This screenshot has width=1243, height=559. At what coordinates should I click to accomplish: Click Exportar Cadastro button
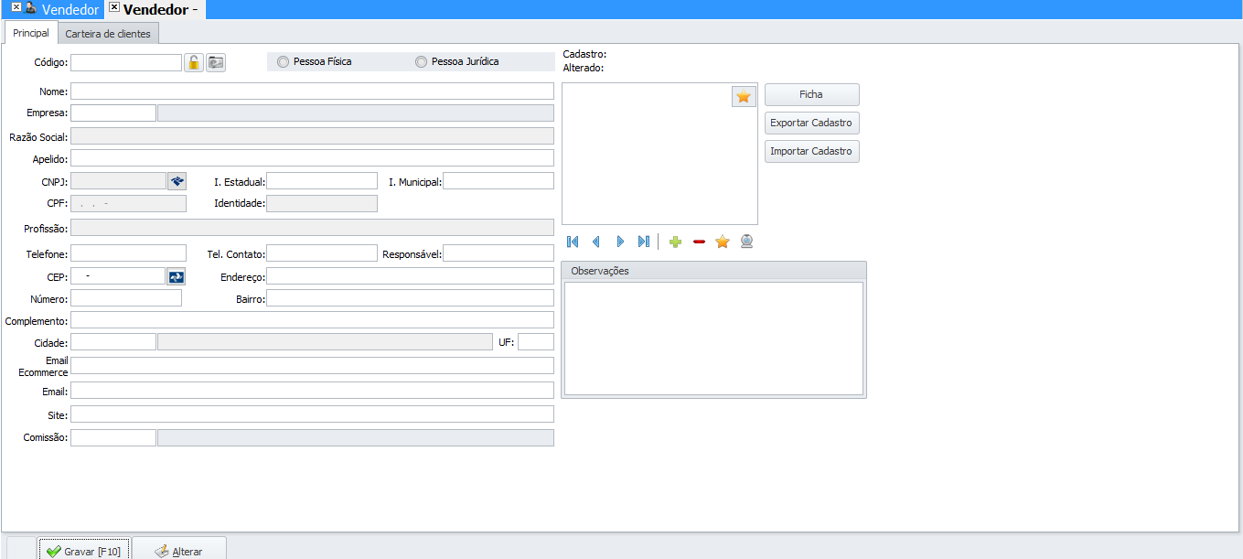(x=811, y=123)
